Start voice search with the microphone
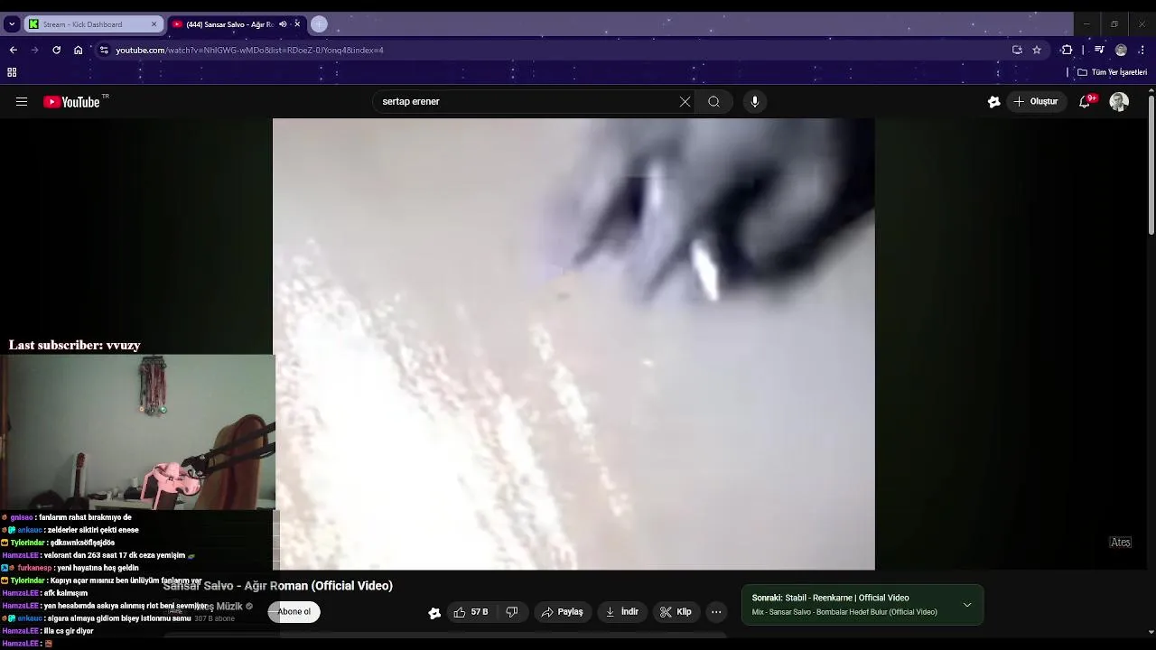This screenshot has width=1156, height=650. click(755, 102)
